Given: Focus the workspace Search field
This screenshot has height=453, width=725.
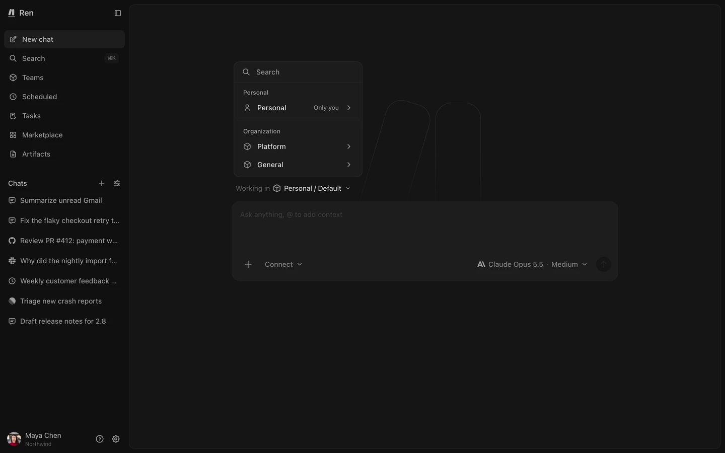Looking at the screenshot, I should coord(298,72).
